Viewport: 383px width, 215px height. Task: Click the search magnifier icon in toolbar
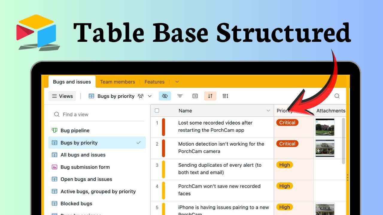337,96
